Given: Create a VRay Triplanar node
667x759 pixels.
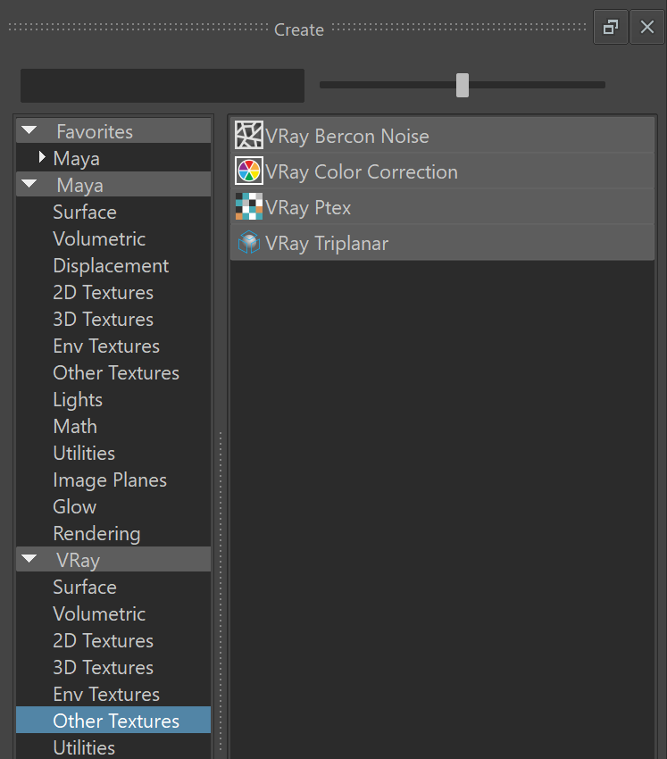Looking at the screenshot, I should 442,243.
